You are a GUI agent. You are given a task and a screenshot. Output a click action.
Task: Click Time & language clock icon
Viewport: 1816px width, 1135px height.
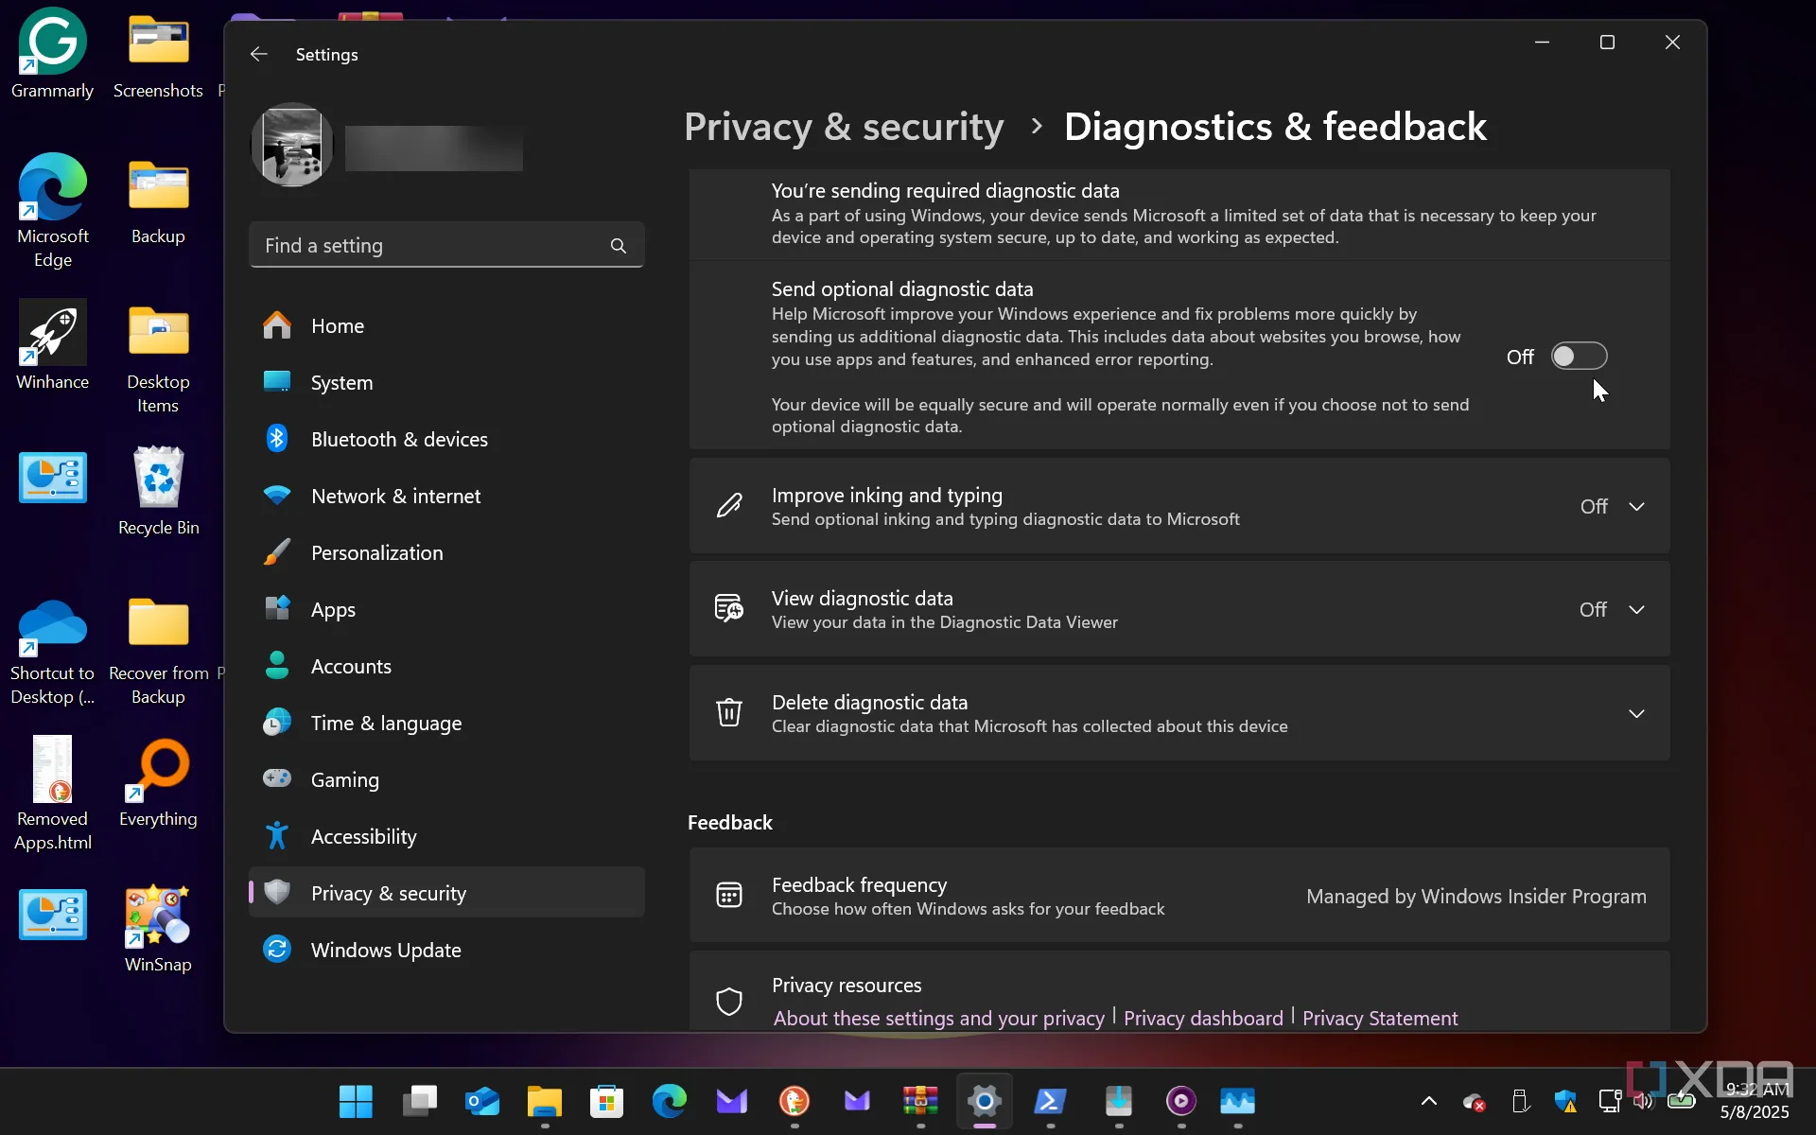[277, 723]
